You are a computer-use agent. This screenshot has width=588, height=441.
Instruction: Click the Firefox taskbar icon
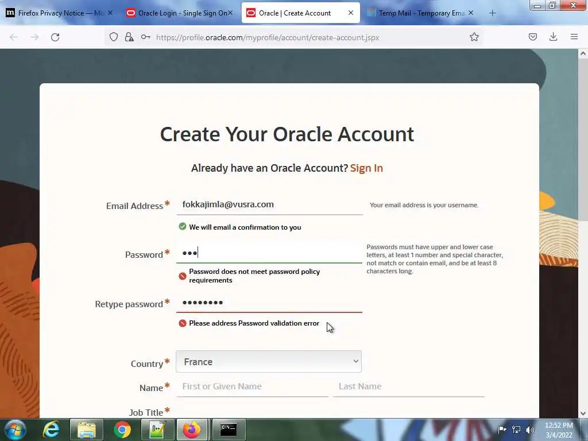[x=192, y=430]
